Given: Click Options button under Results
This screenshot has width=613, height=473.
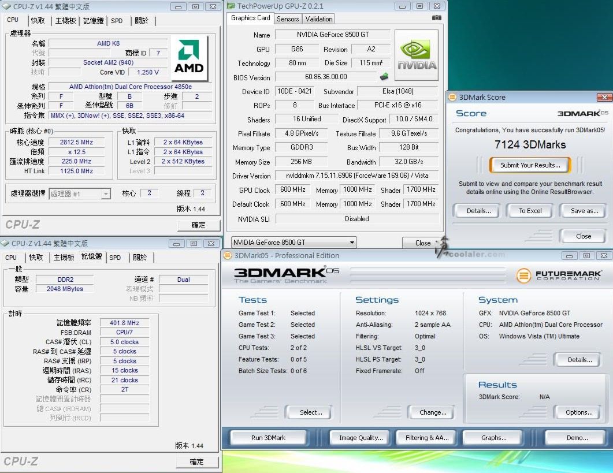Looking at the screenshot, I should pos(579,412).
